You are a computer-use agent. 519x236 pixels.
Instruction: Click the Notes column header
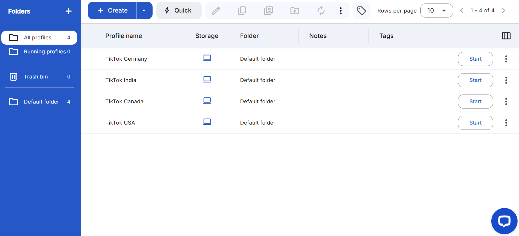pos(318,36)
